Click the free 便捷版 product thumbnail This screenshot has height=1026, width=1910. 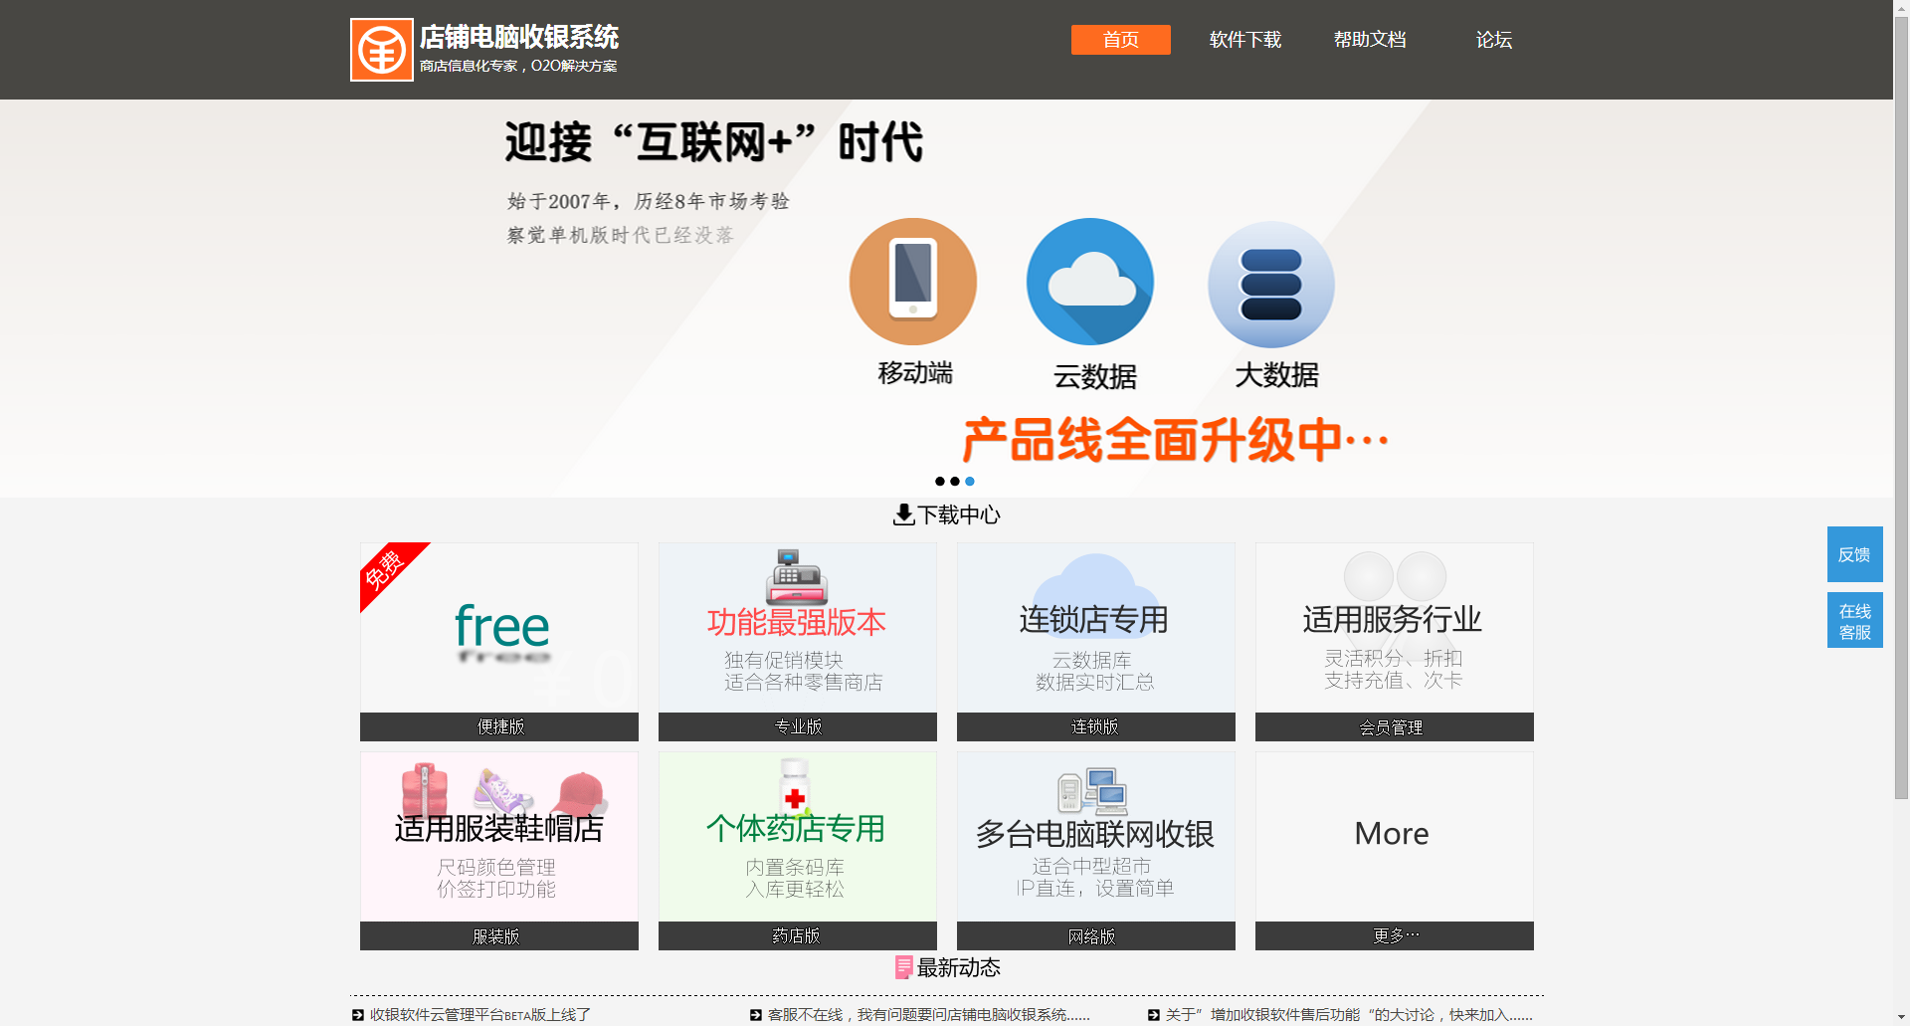click(x=498, y=627)
